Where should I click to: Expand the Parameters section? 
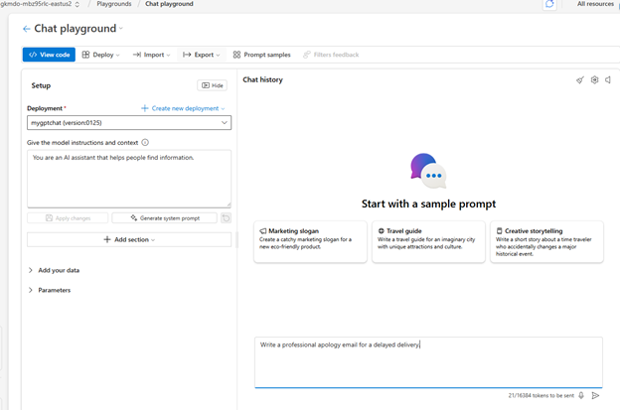point(50,290)
